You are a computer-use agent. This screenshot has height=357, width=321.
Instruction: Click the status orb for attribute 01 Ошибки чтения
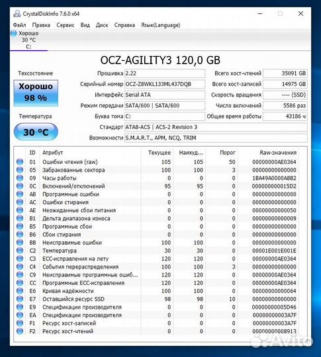pyautogui.click(x=20, y=162)
